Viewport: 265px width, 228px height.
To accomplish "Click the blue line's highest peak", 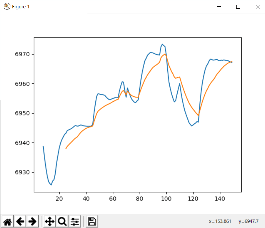I will [x=162, y=44].
